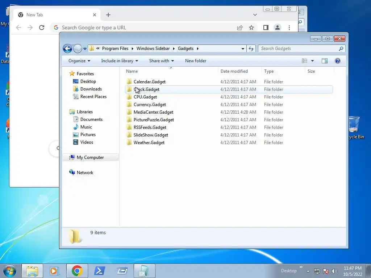Toggle Chrome side panel icon

(x=266, y=28)
